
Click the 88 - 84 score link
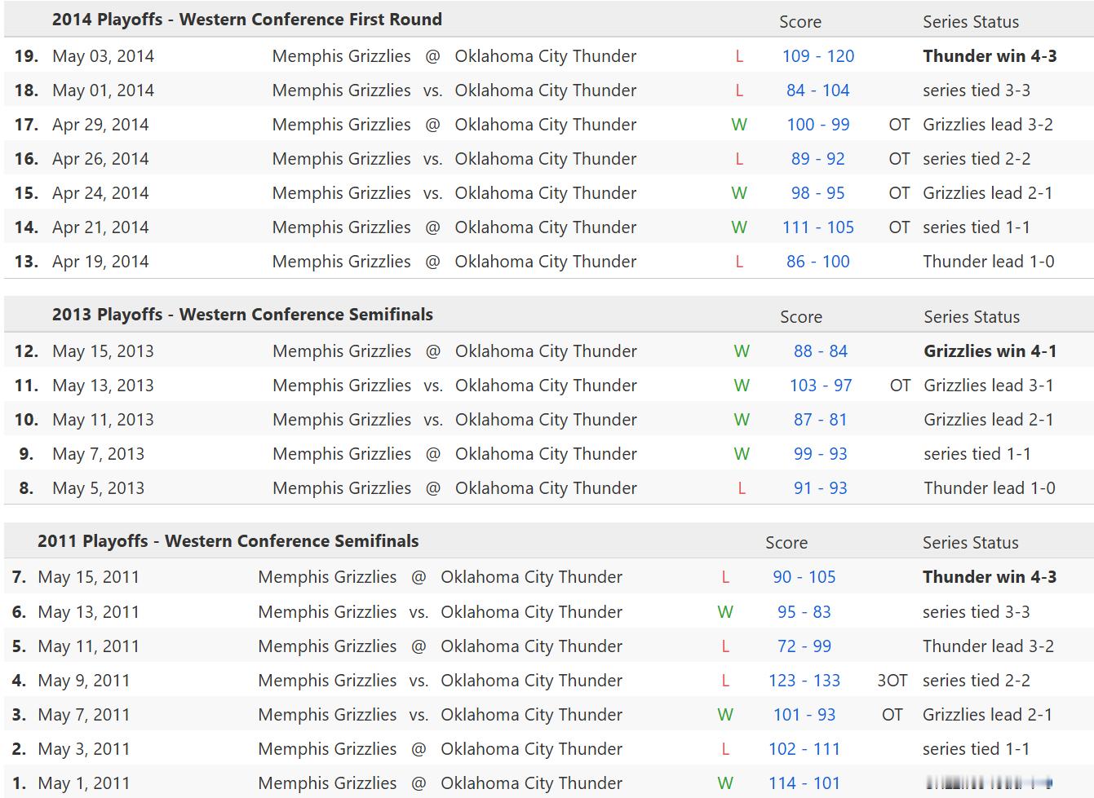tap(820, 351)
